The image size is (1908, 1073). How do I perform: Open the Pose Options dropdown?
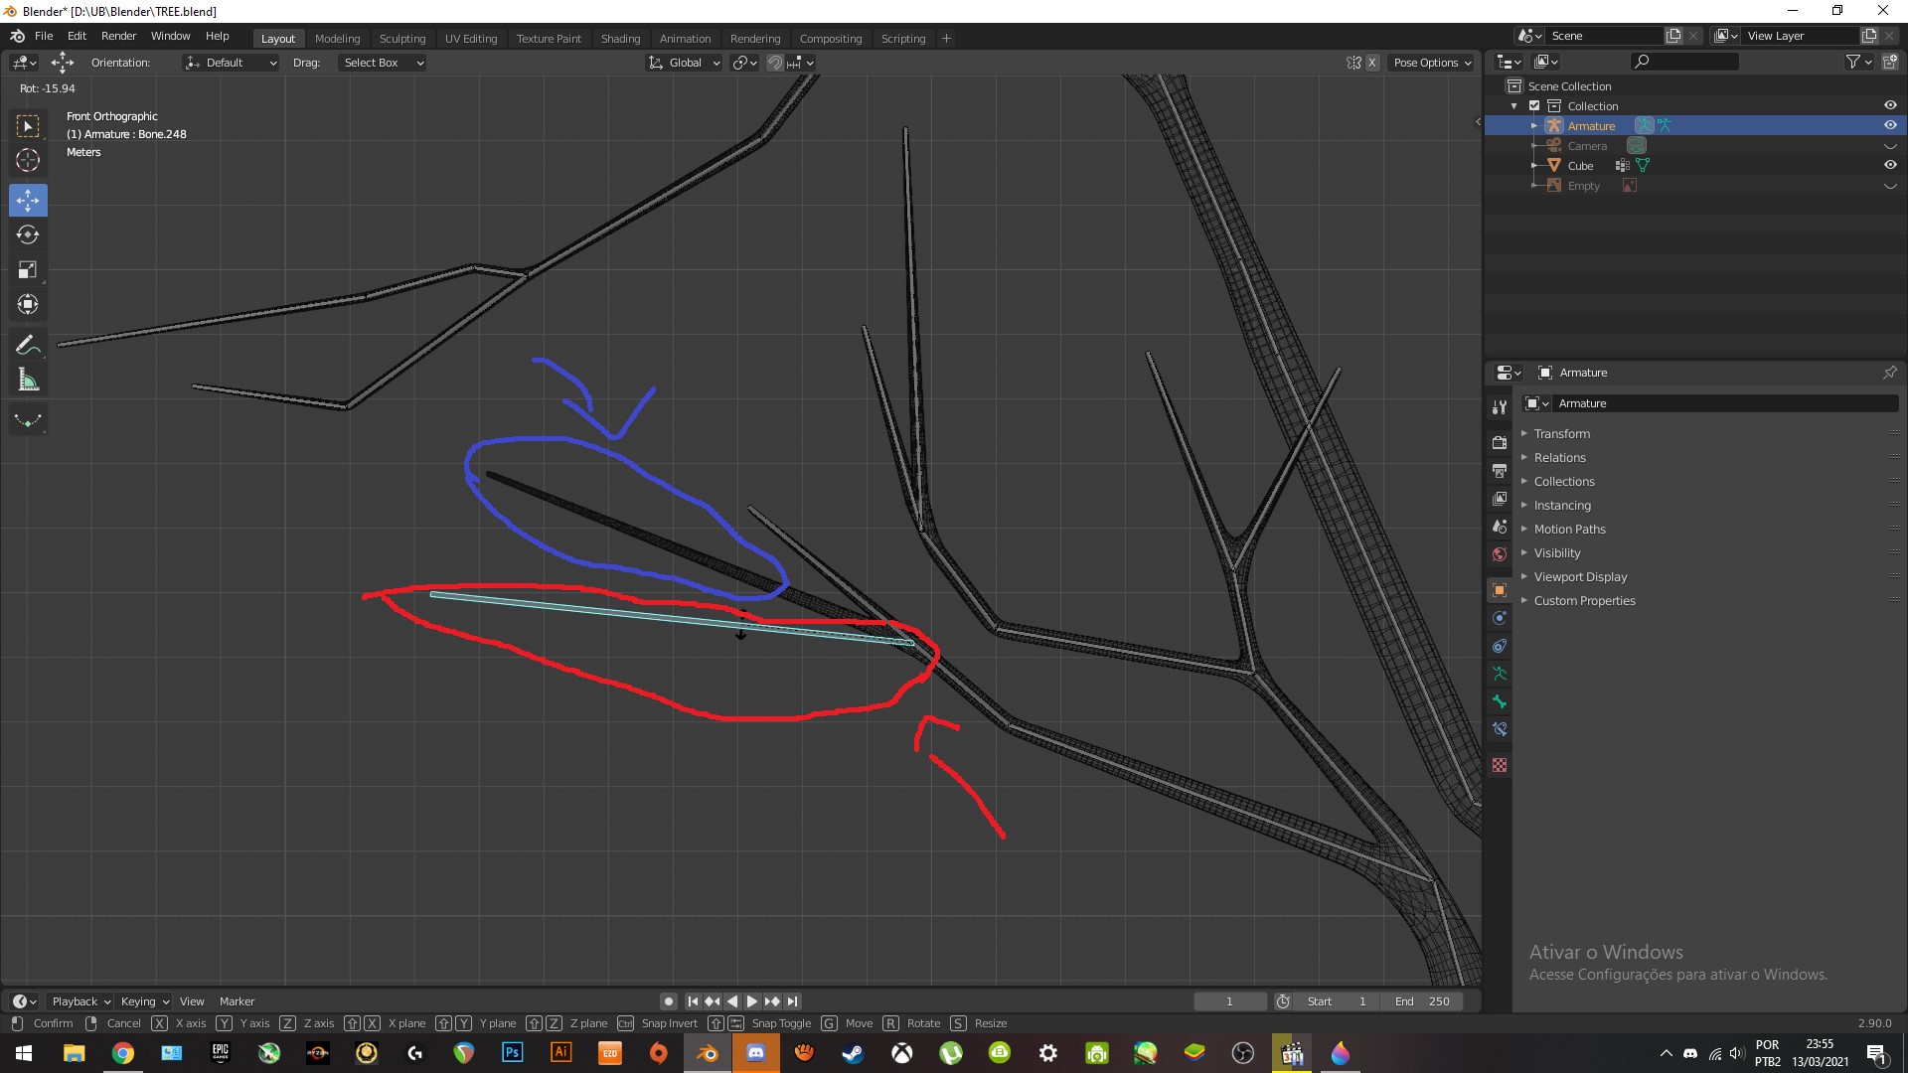pyautogui.click(x=1431, y=63)
